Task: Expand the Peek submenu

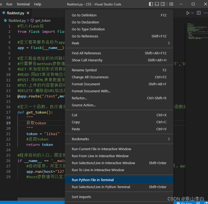Action: point(119,43)
